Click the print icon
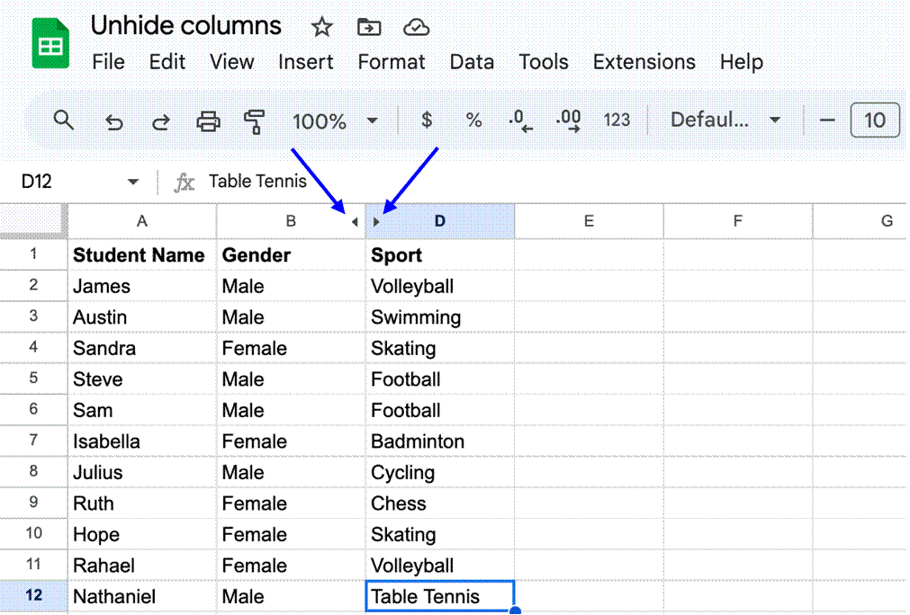The width and height of the screenshot is (910, 615). coord(207,120)
